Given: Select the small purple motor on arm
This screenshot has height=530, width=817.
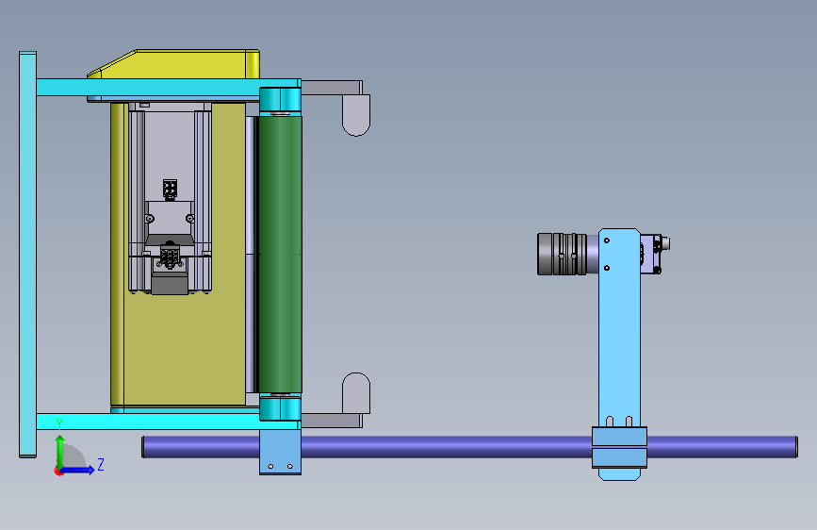Looking at the screenshot, I should pyautogui.click(x=653, y=254).
